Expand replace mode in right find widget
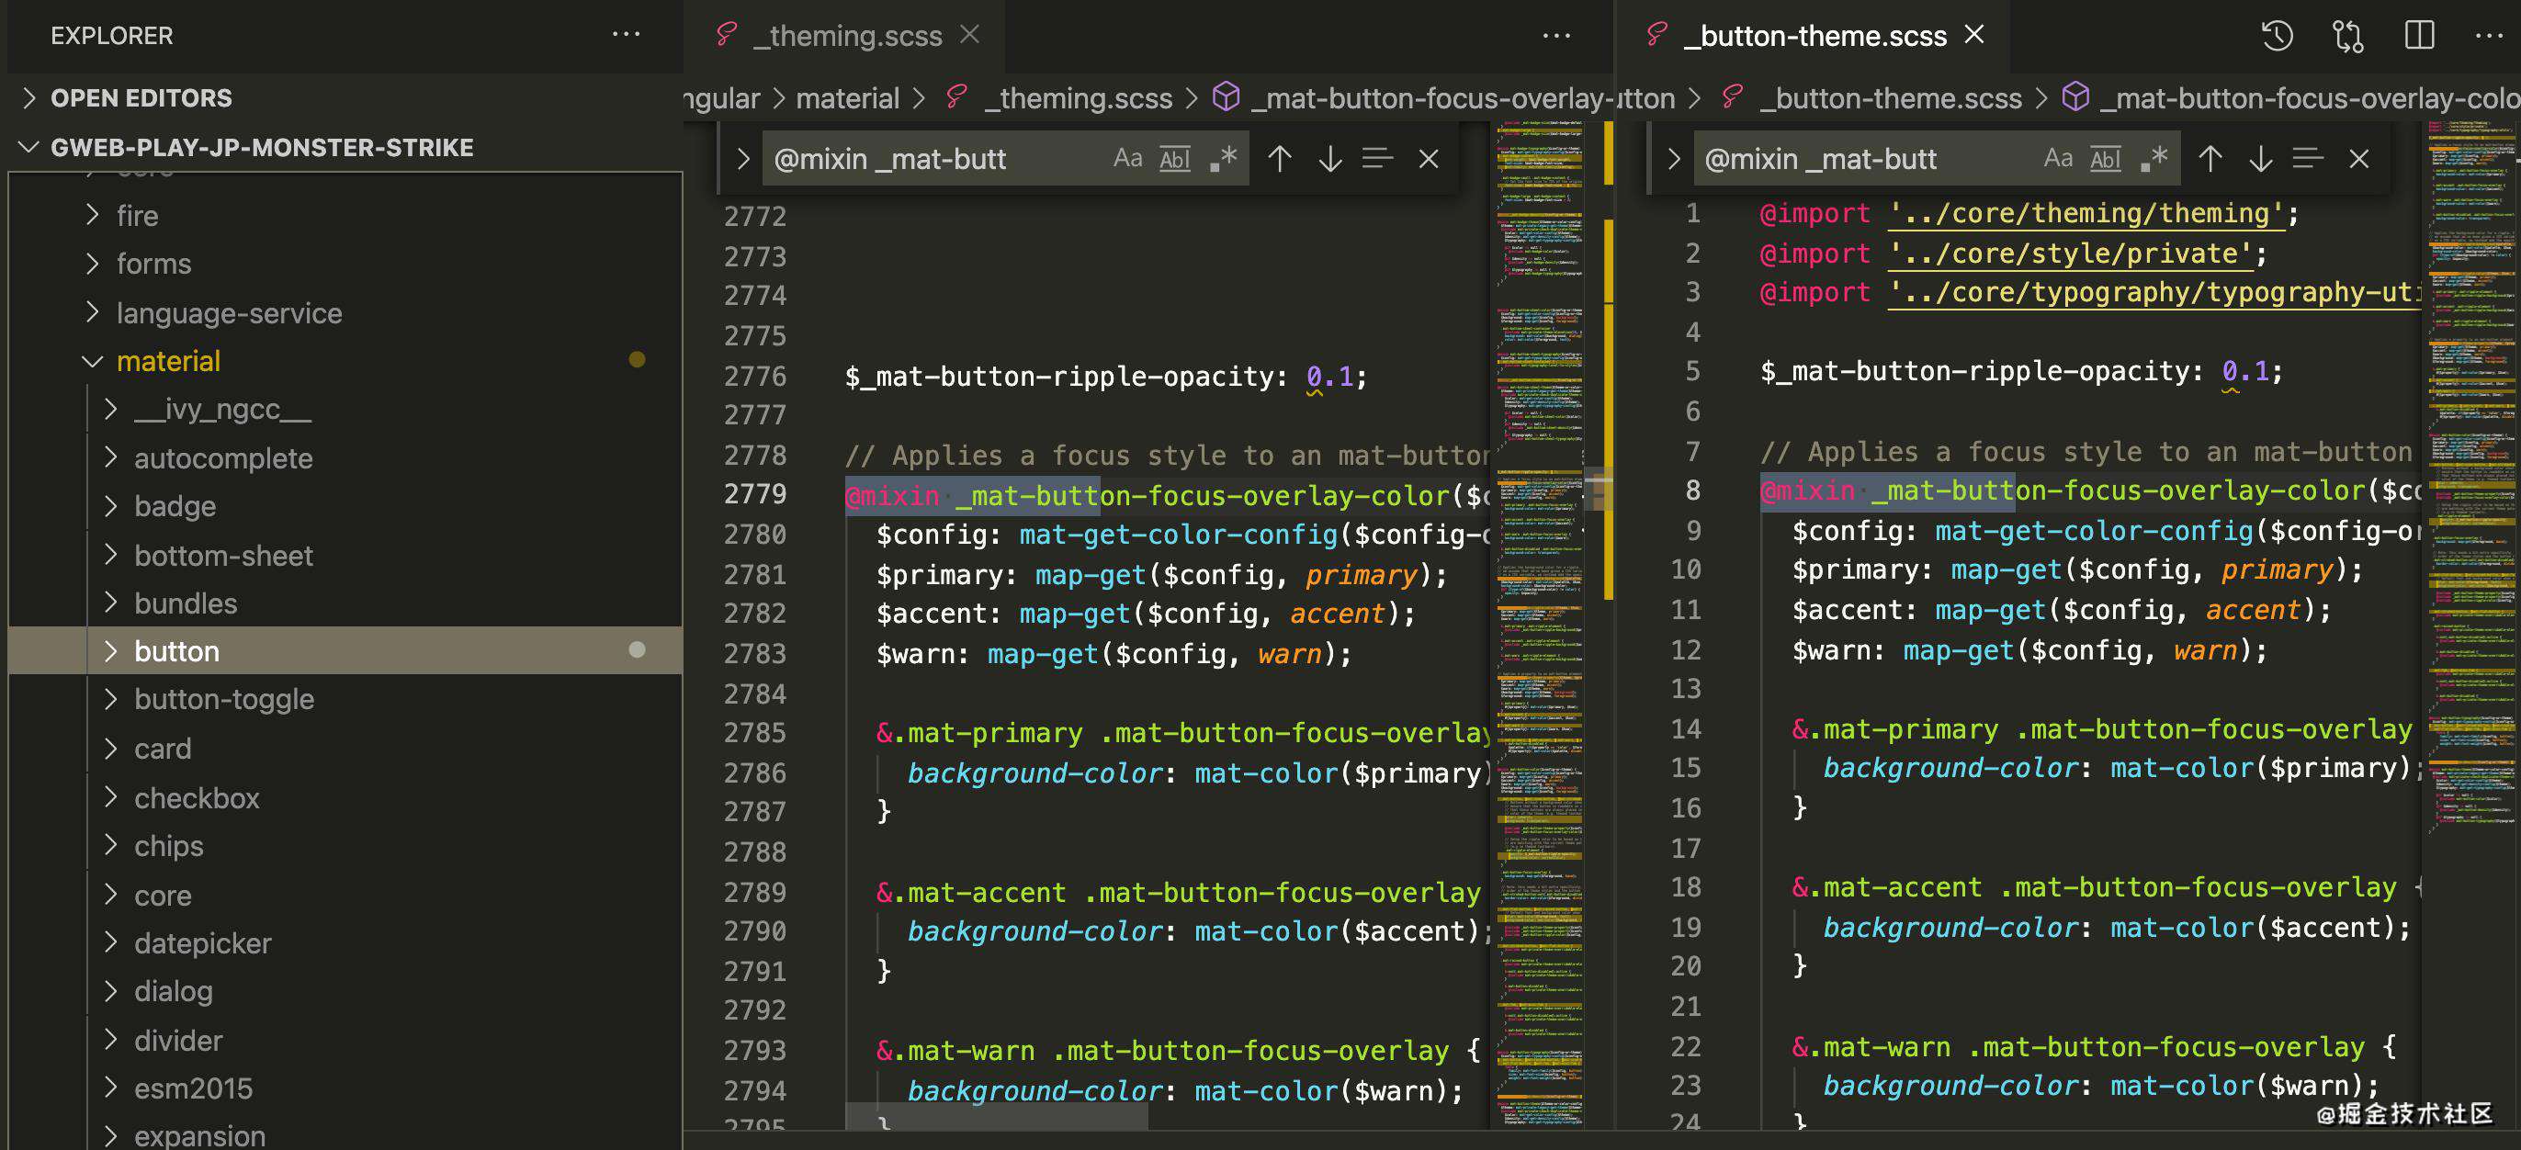 [x=1674, y=159]
